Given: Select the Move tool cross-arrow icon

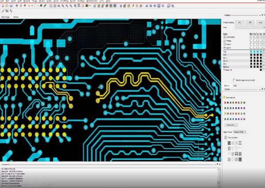Looking at the screenshot, I should pyautogui.click(x=17, y=6).
